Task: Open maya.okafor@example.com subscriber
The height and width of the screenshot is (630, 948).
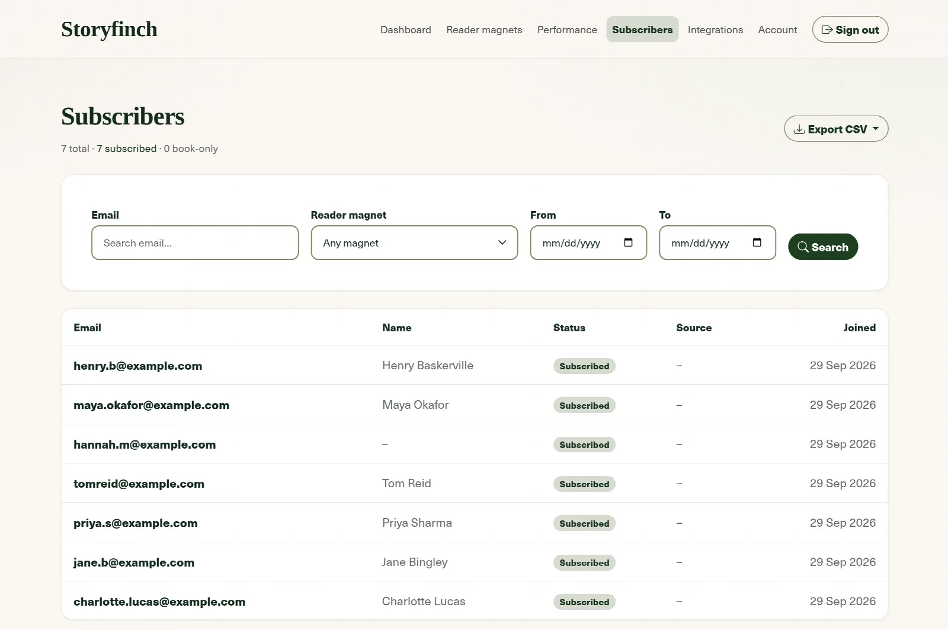Action: pos(151,405)
